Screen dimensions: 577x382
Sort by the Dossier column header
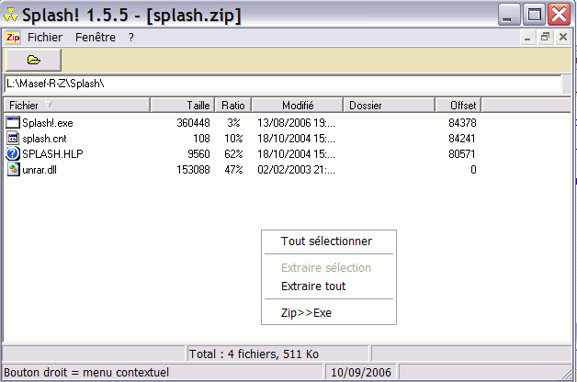pyautogui.click(x=389, y=106)
